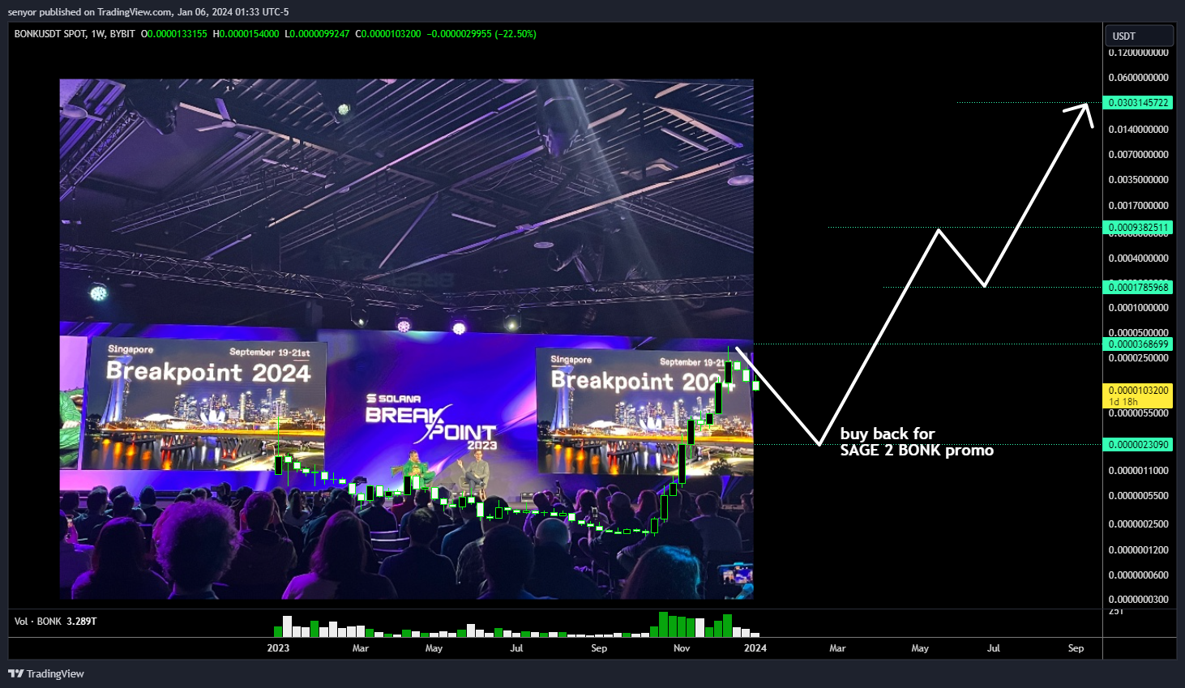Click the 0.0000001200 price scale label

coord(1138,550)
